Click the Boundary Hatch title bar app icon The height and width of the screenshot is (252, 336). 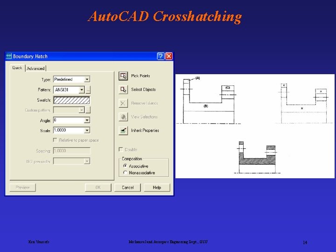9,56
